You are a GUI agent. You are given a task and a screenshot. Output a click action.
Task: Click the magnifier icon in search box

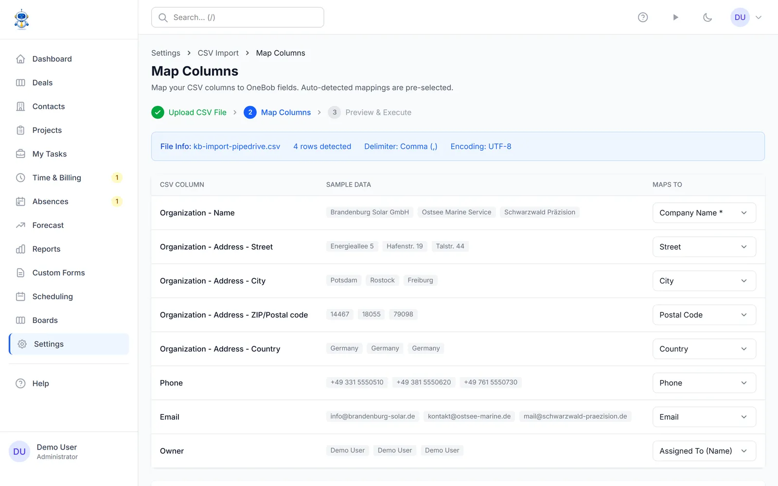163,17
